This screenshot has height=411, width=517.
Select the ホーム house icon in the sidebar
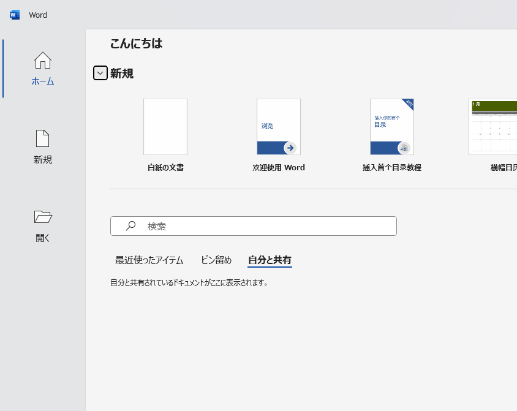(x=43, y=61)
